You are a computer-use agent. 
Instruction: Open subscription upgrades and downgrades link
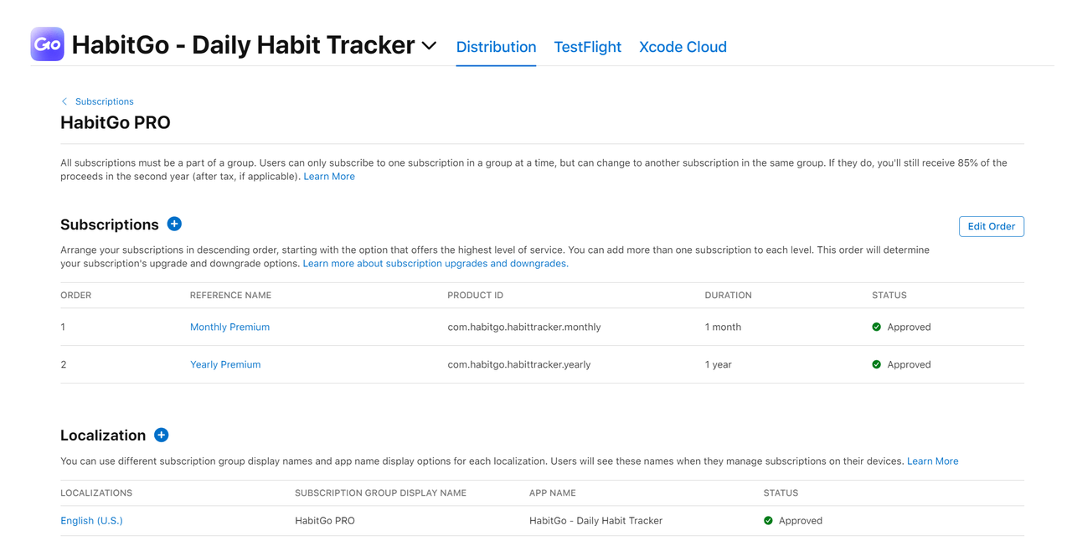pos(435,263)
